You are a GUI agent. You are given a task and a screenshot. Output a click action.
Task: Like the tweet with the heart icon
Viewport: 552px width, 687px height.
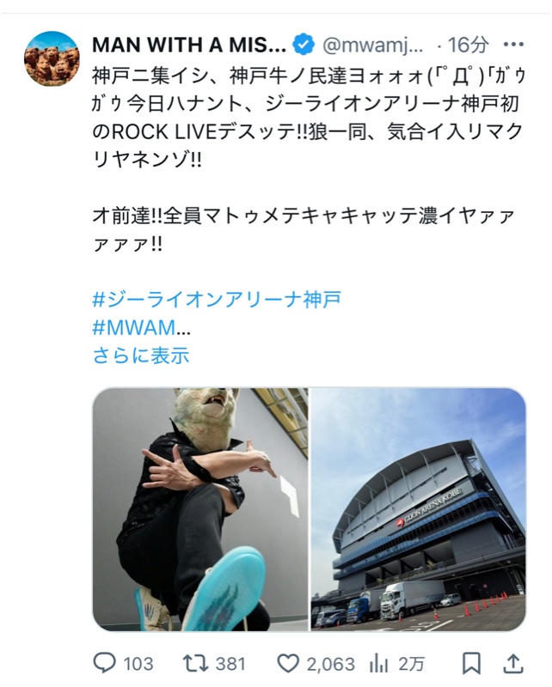coord(288,663)
